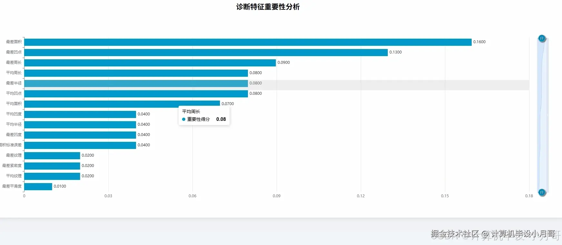Click the highlighted 最差半径 bar
Viewport: 562px width, 245px height.
(136, 83)
